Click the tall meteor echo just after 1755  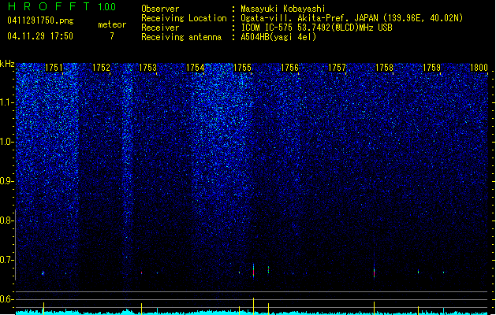(253, 271)
